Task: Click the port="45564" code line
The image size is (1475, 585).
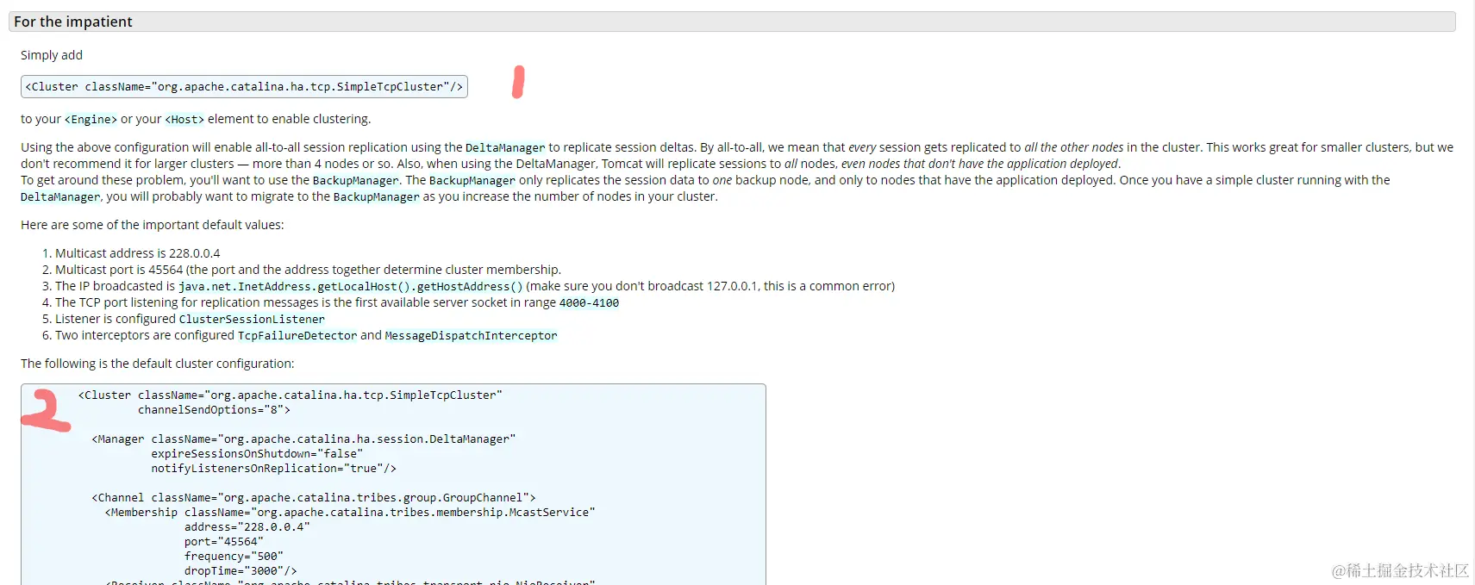Action: (x=224, y=542)
